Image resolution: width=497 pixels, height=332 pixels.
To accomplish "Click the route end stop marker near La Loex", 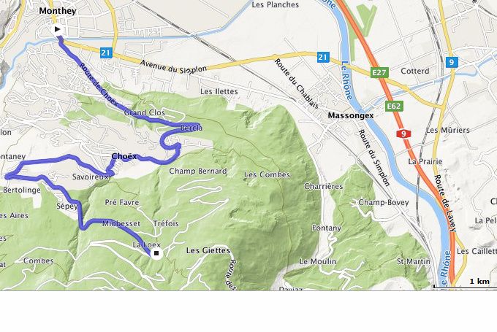I will [156, 253].
